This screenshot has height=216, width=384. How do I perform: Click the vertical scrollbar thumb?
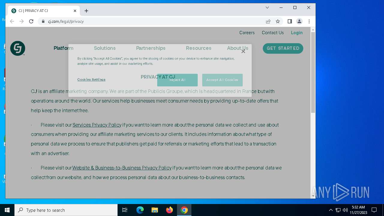[x=313, y=72]
